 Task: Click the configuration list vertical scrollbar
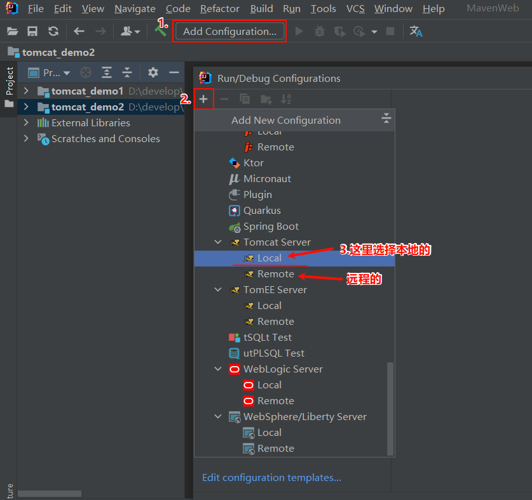390,409
